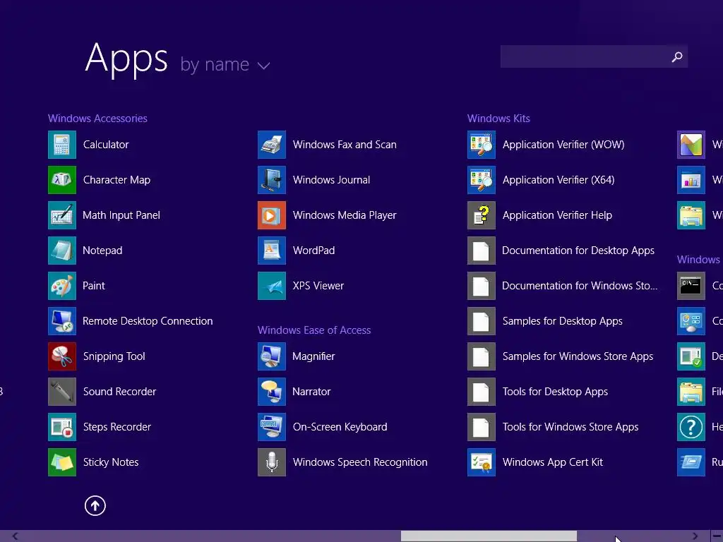Viewport: 723px width, 542px height.
Task: Click the scrollbar left arrow
Action: [16, 536]
